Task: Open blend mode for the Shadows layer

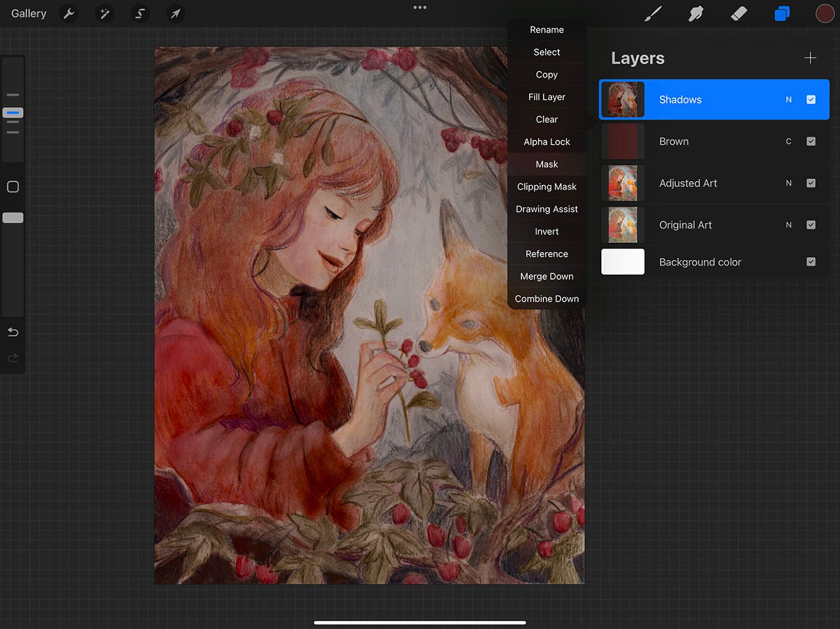Action: pos(789,99)
